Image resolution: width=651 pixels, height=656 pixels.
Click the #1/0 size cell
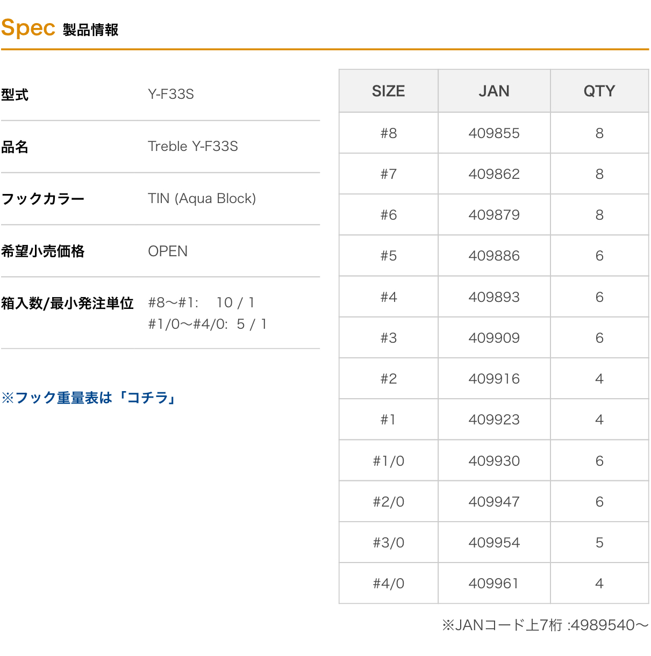click(x=388, y=461)
